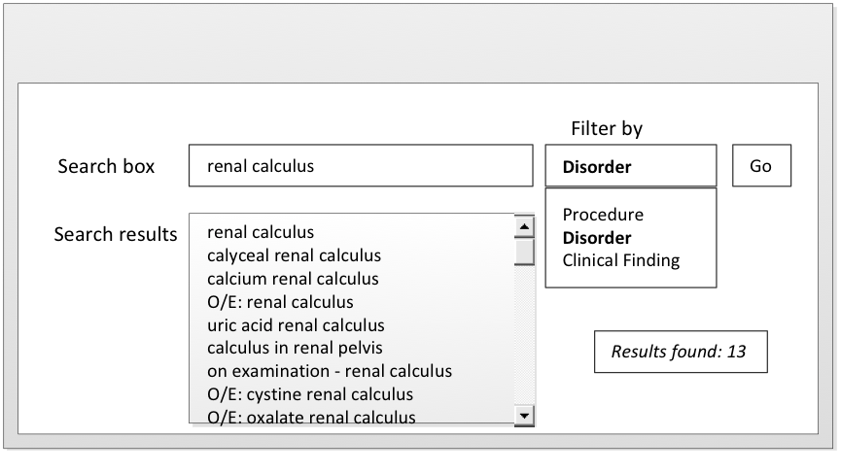Choose calcium renal calculus result
The image size is (841, 473).
pos(293,279)
